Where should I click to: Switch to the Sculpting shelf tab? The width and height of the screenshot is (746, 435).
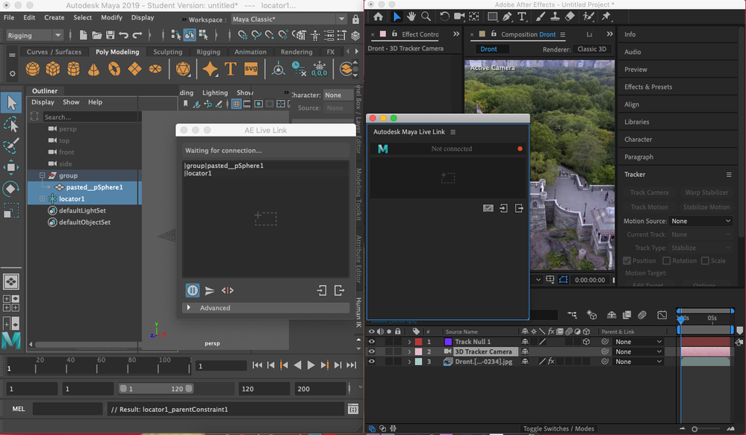coord(167,51)
